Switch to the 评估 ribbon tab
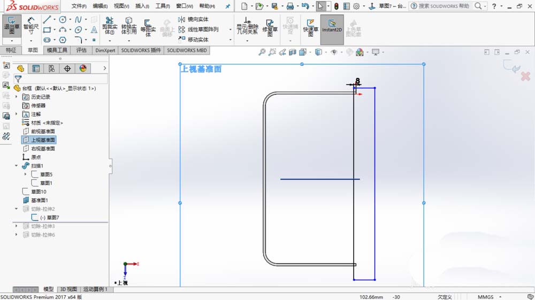The image size is (535, 300). click(x=81, y=50)
